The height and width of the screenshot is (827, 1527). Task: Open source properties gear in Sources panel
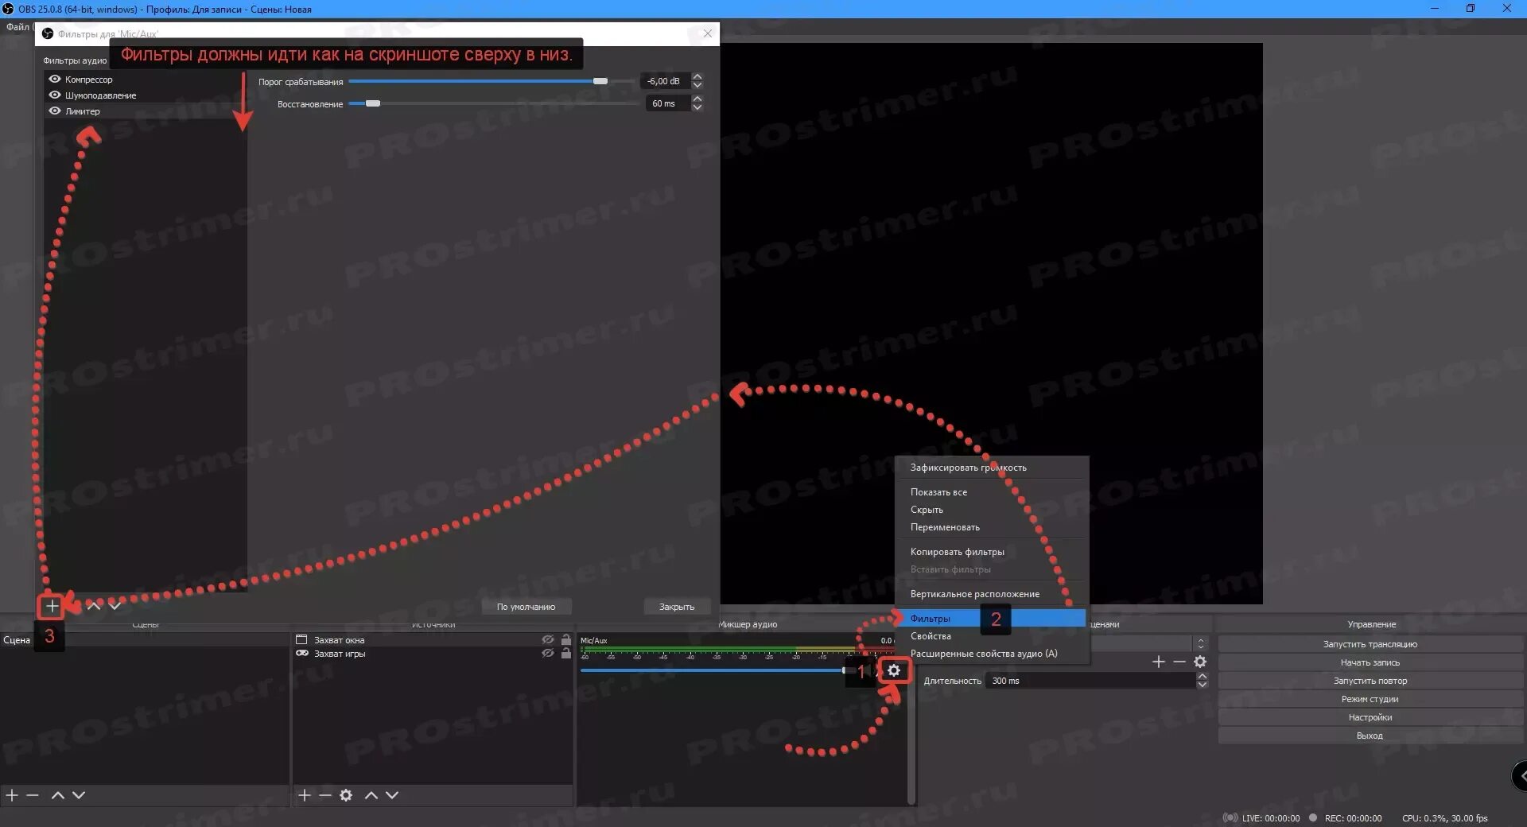click(346, 795)
